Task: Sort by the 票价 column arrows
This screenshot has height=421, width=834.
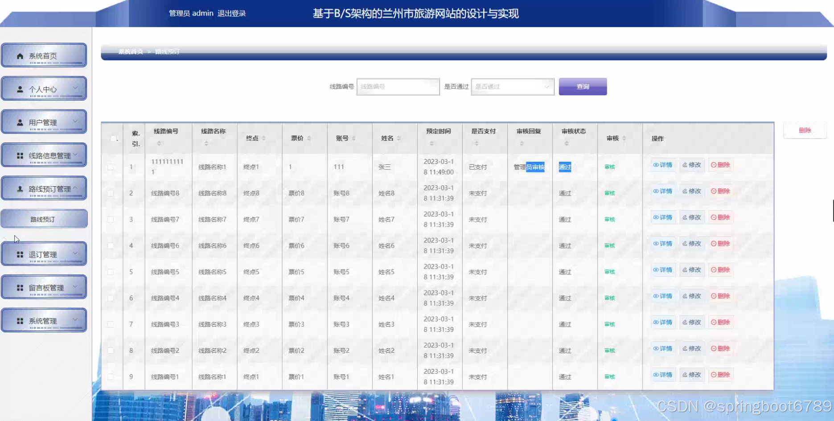Action: (309, 138)
